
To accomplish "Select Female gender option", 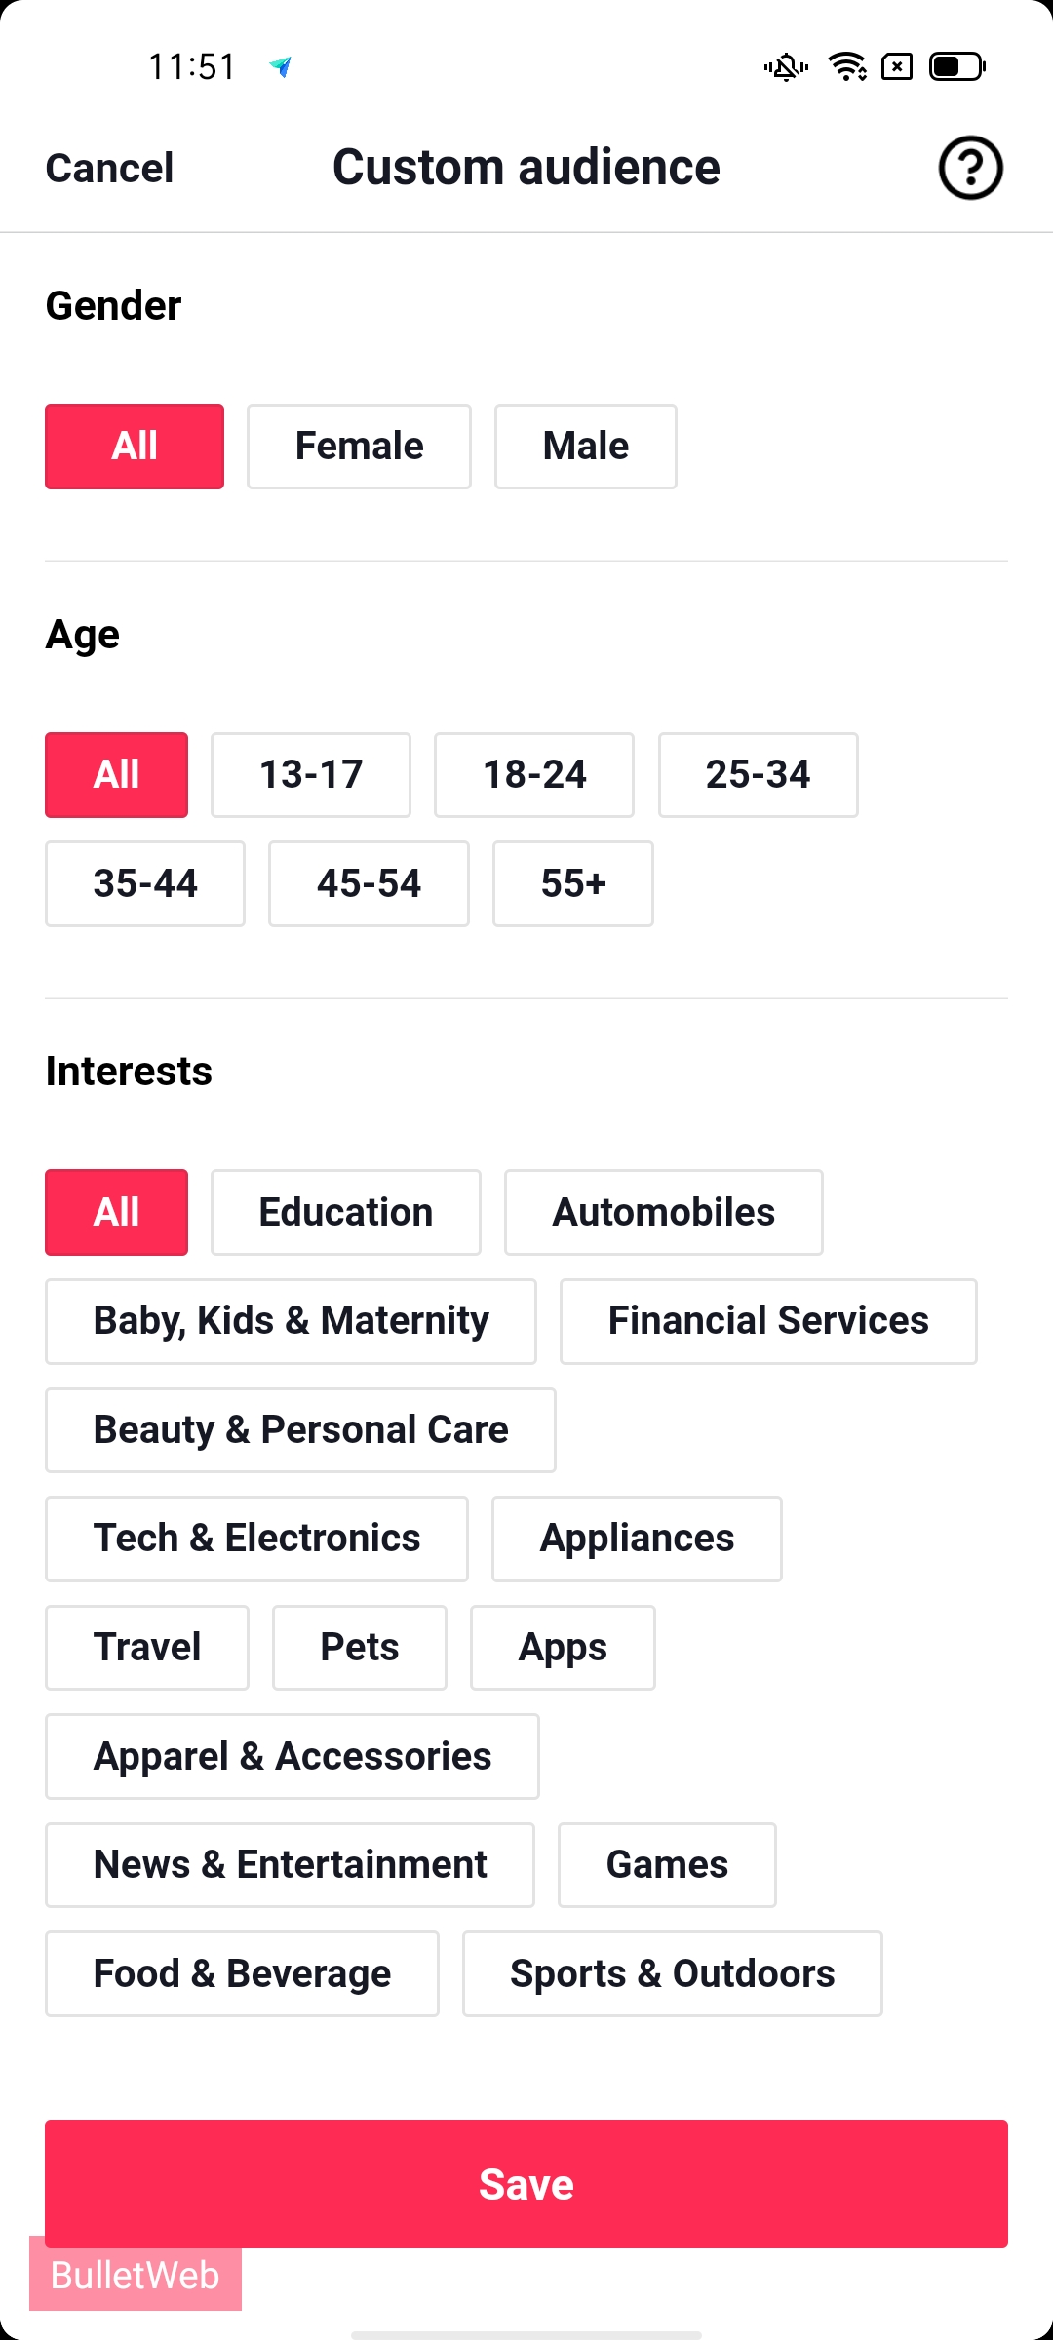I will coord(359,447).
